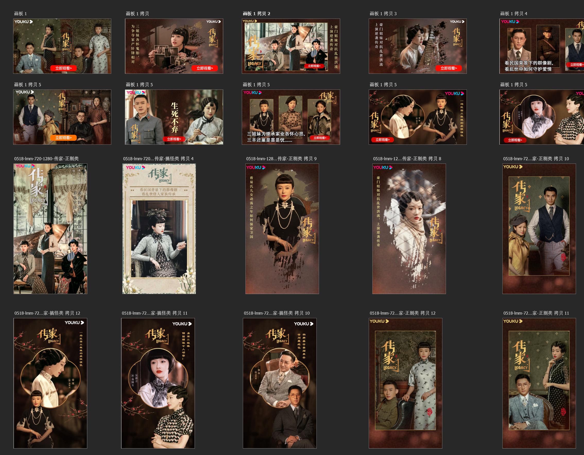
Task: Click YOUKU logo in 正剧类 拷贝 12 poster
Action: tap(379, 321)
